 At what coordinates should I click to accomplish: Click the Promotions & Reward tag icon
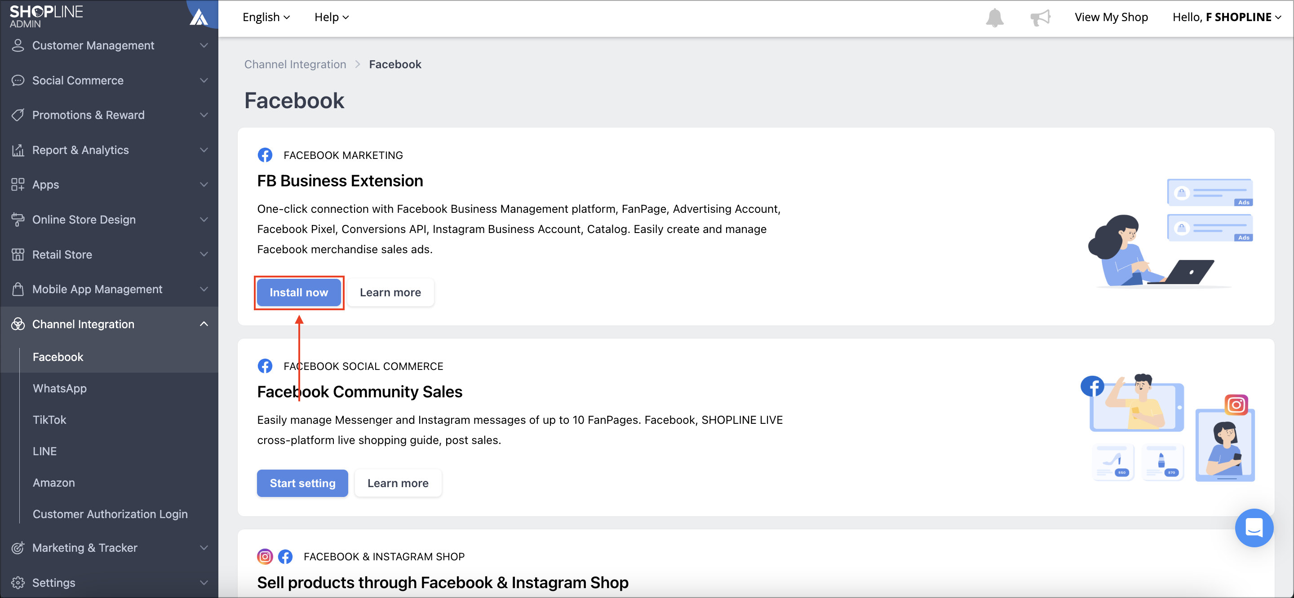click(x=18, y=115)
